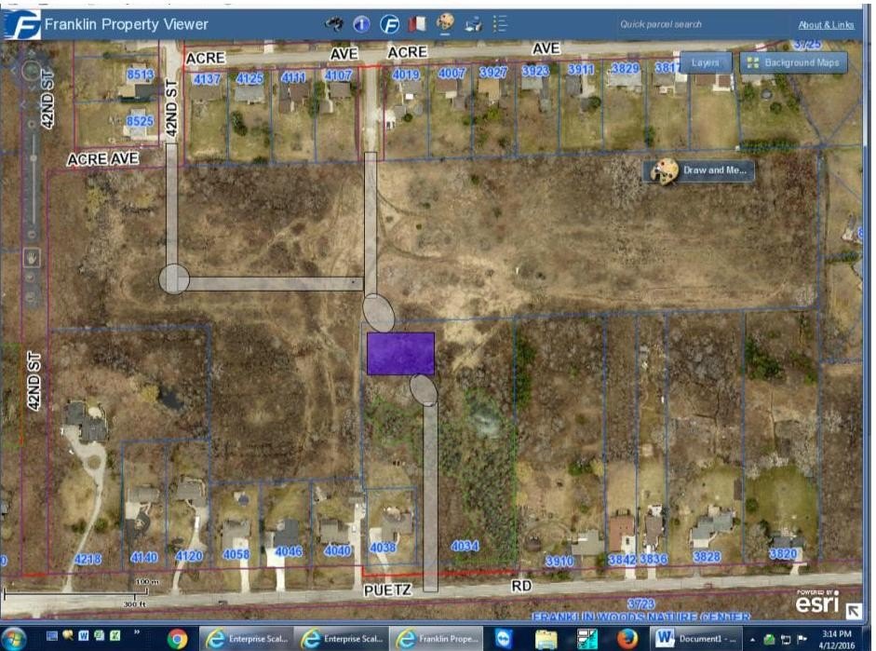The width and height of the screenshot is (876, 651).
Task: Click parcel label 8513 on the map
Action: pos(140,74)
